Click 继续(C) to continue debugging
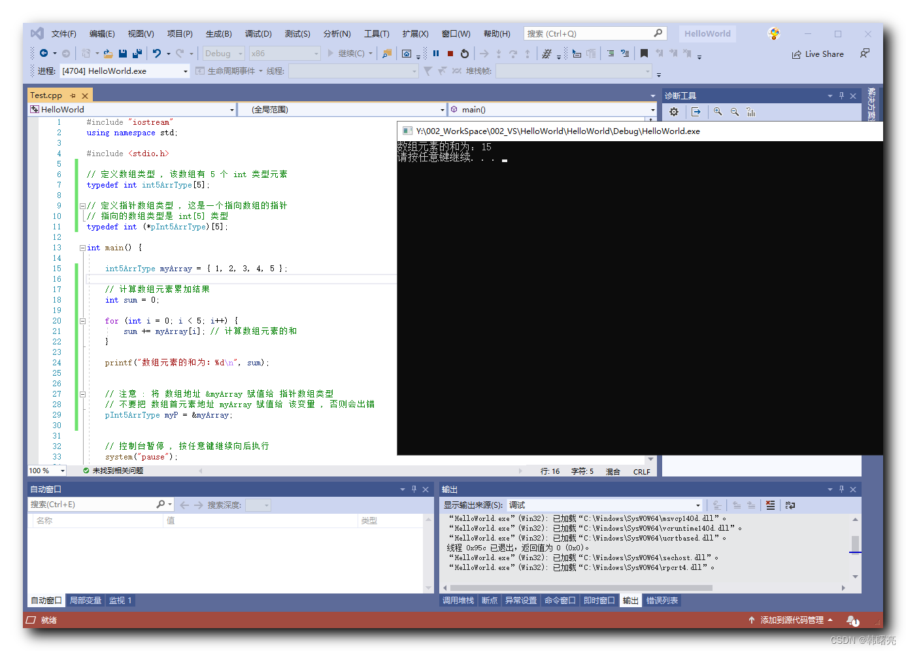Screen dimensions: 906x651 tap(346, 54)
